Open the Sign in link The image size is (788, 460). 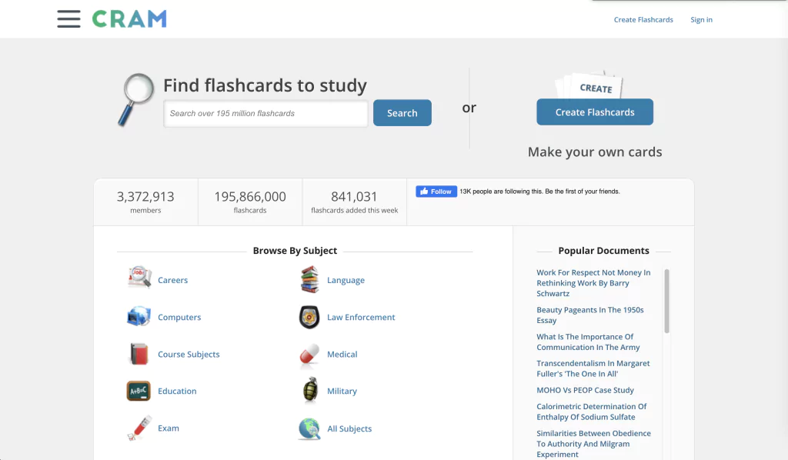click(x=701, y=19)
